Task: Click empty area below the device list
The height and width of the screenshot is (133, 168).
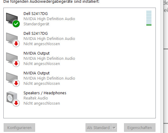Action: click(79, 113)
